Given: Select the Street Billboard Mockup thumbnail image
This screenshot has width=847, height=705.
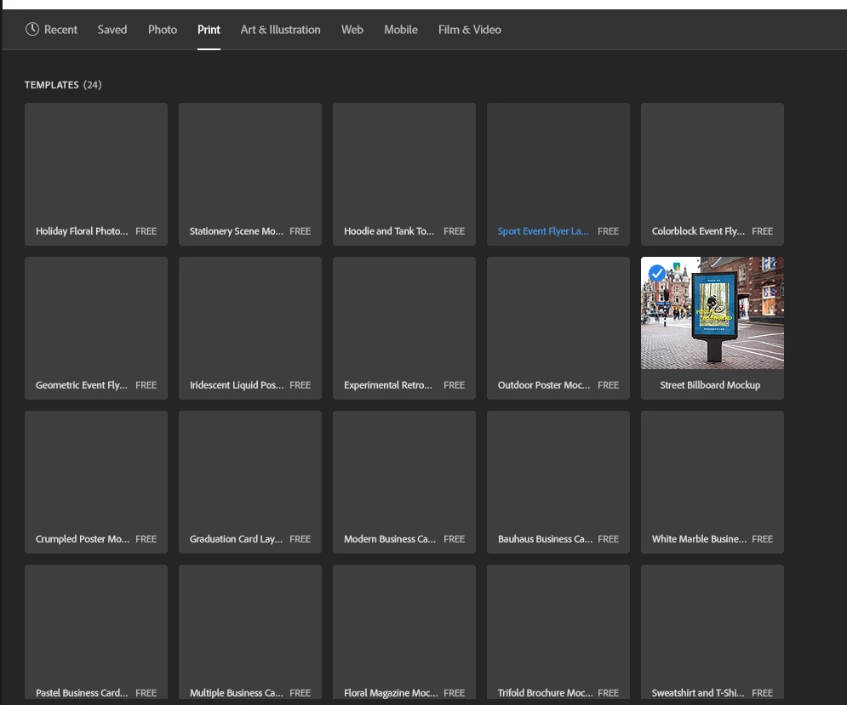Looking at the screenshot, I should [712, 313].
